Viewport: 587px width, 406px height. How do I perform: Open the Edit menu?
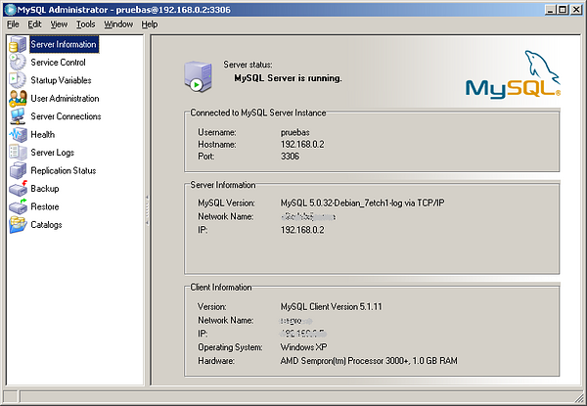[35, 23]
